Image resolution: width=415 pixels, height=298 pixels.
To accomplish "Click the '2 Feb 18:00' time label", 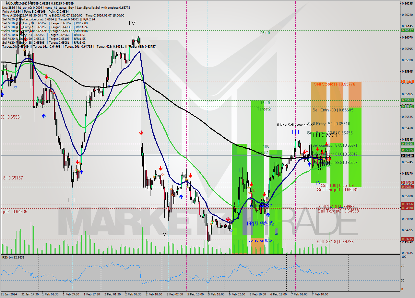I will [x=154, y=294].
